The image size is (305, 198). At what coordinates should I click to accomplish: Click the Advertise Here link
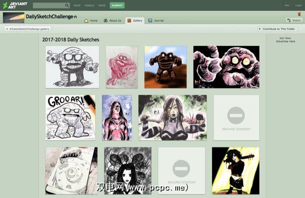(x=285, y=41)
